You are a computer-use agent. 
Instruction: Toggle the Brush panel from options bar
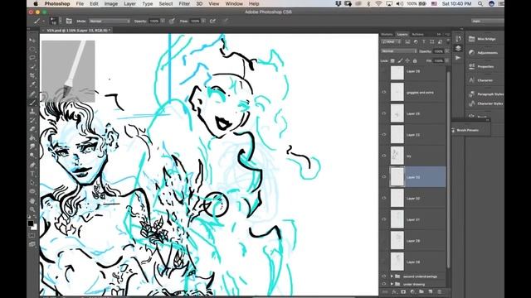[69, 21]
